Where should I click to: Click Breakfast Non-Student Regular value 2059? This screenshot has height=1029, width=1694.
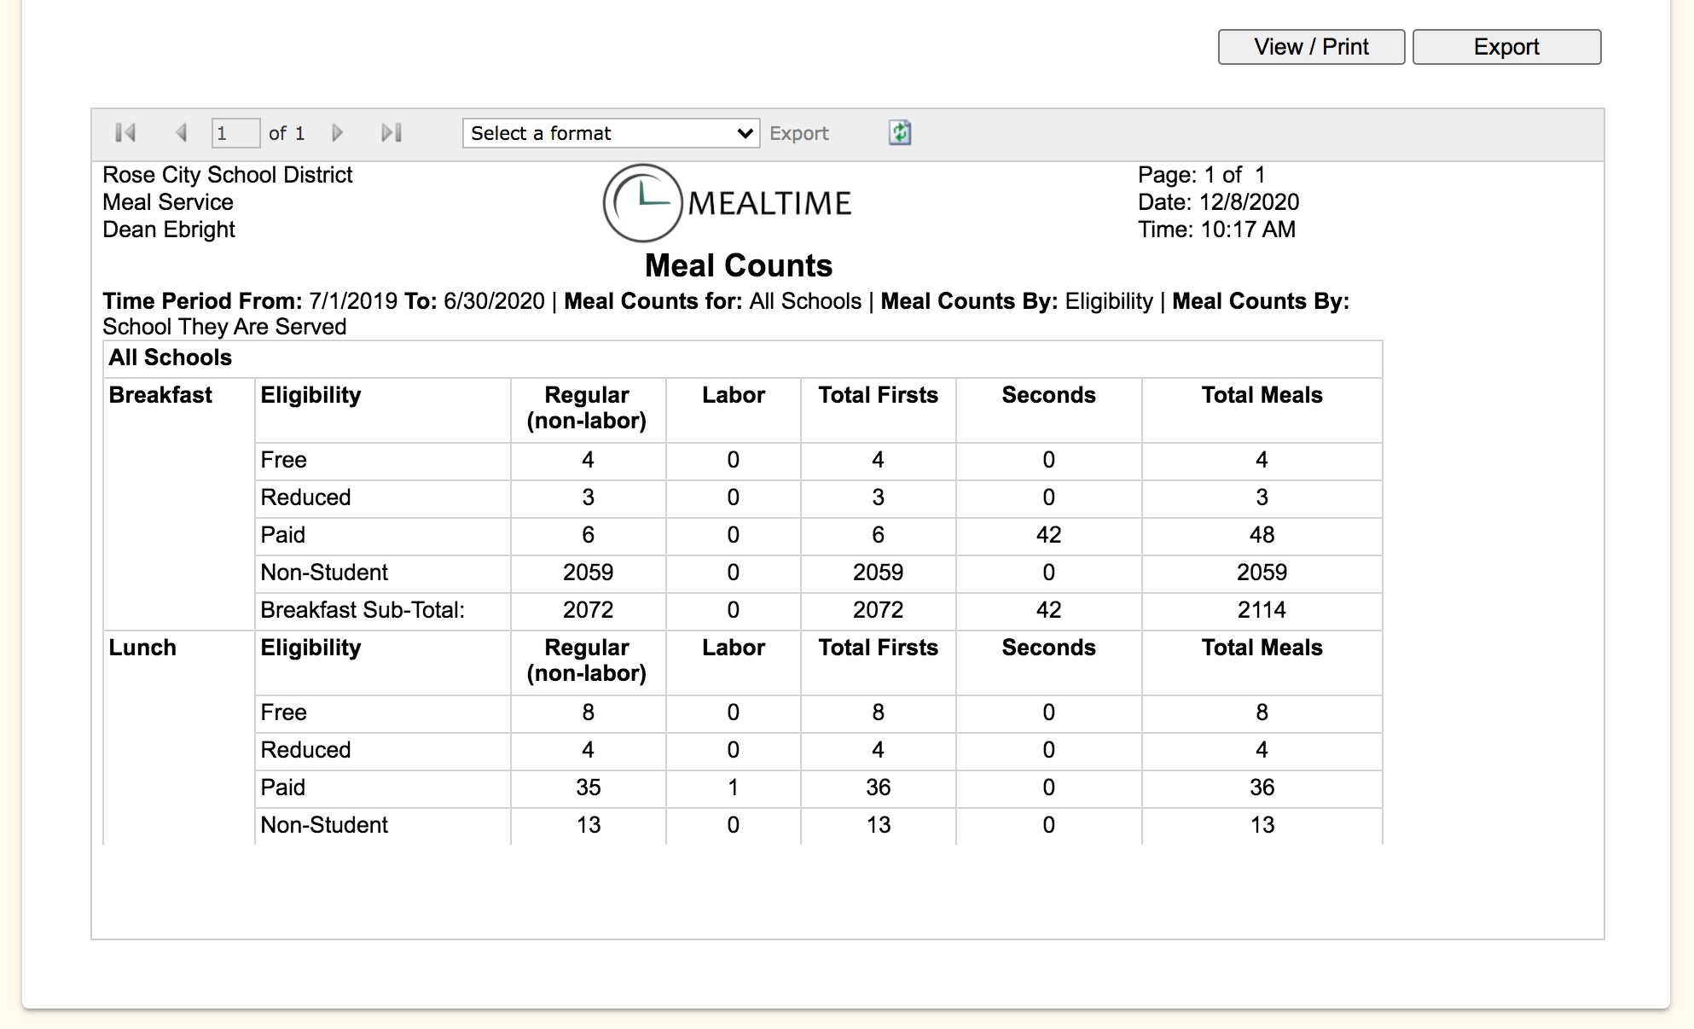[x=588, y=573]
